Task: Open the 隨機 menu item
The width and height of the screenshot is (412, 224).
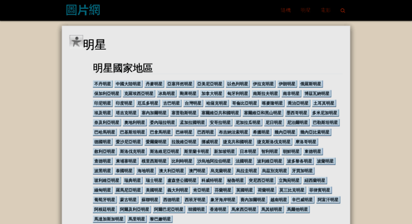Action: 286,10
